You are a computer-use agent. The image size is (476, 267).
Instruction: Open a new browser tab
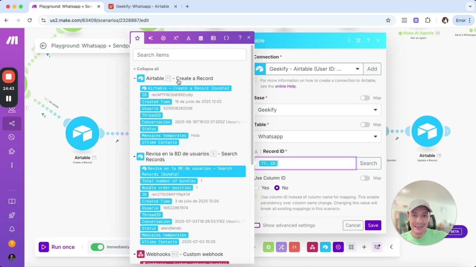point(187,6)
